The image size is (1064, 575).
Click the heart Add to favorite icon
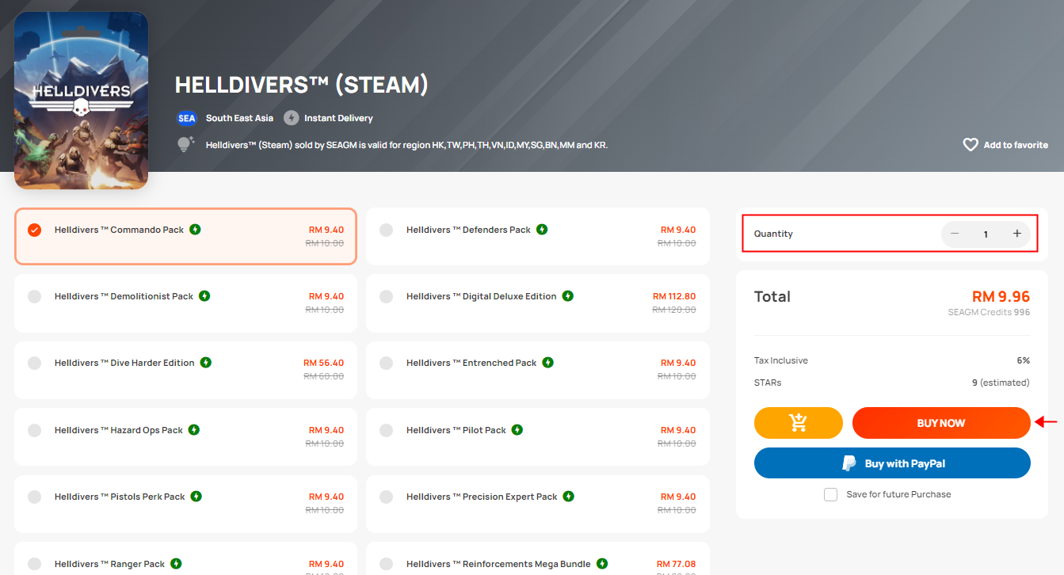(971, 145)
